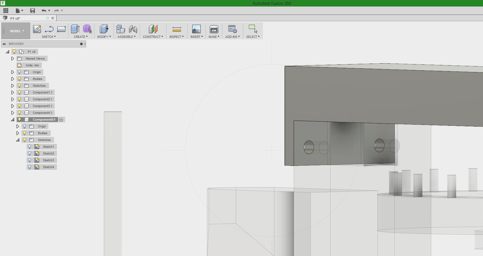
Task: Click Sketch1 icon in Component5
Action: (37, 147)
